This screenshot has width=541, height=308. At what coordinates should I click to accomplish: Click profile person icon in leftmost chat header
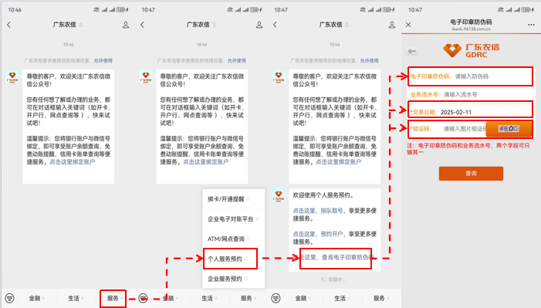tap(126, 25)
